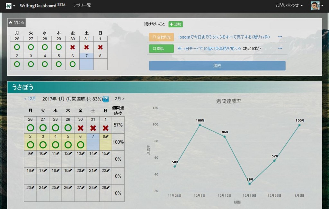The image size is (329, 209).
Task: Edit day 15 with the pencil icon
Action: [108, 154]
